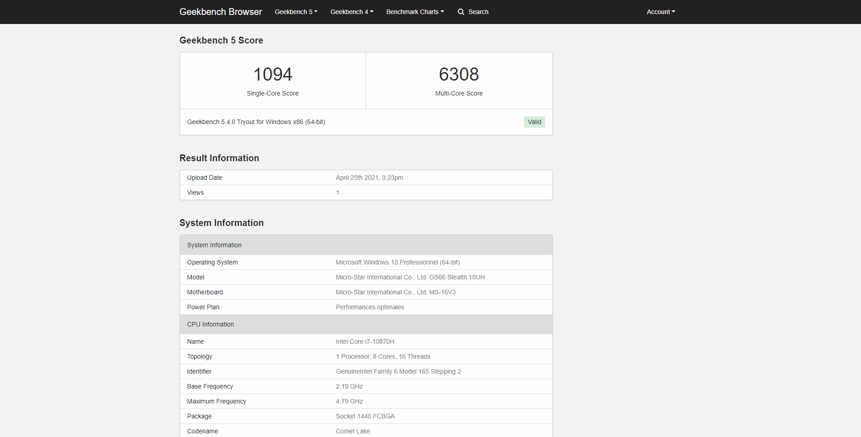Screen dimensions: 861x437
Task: Click the Codename value Comet Lake
Action: coord(353,431)
